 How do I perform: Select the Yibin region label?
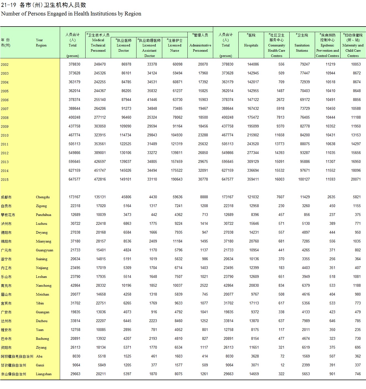coord(40,303)
